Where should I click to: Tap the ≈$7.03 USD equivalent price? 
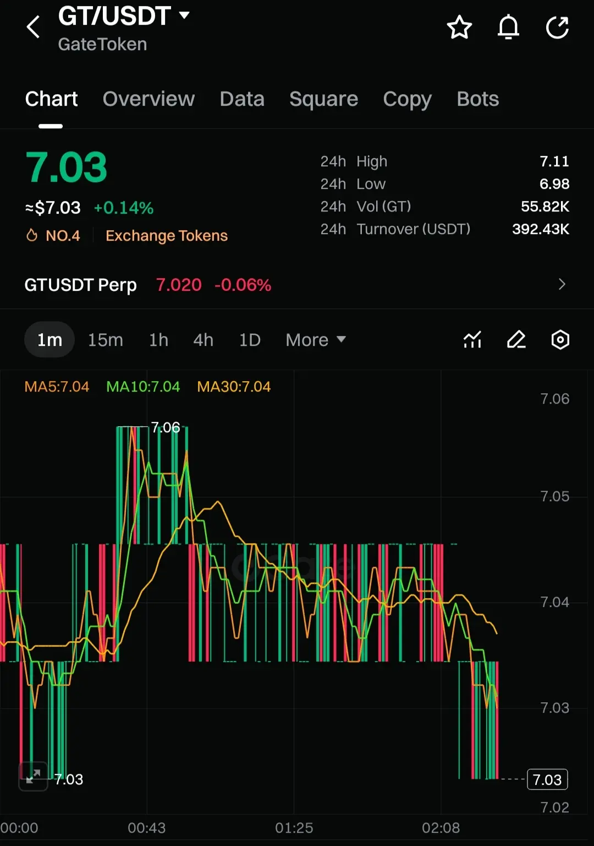click(x=53, y=208)
